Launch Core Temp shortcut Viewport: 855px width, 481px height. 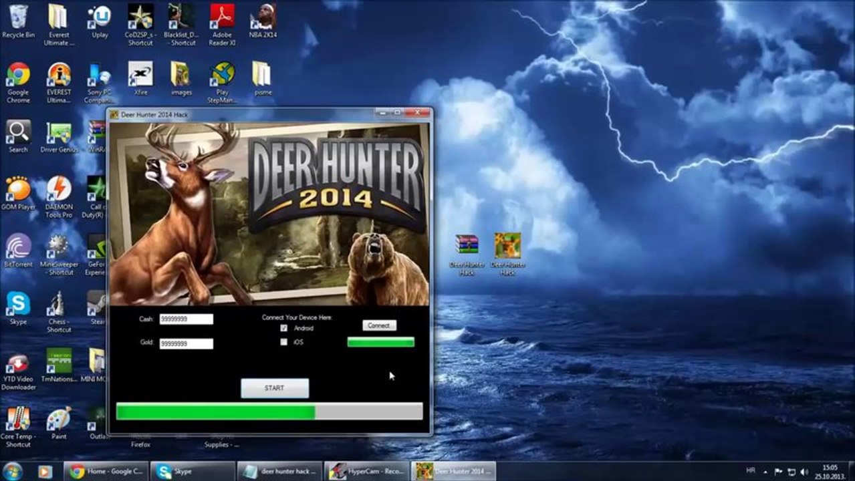click(18, 428)
